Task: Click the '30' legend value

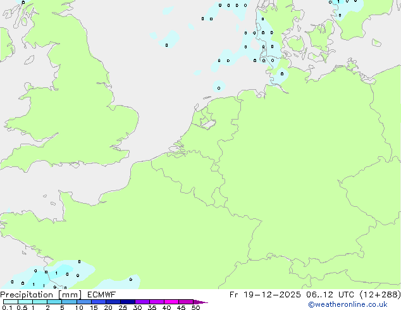Action: pos(137,307)
